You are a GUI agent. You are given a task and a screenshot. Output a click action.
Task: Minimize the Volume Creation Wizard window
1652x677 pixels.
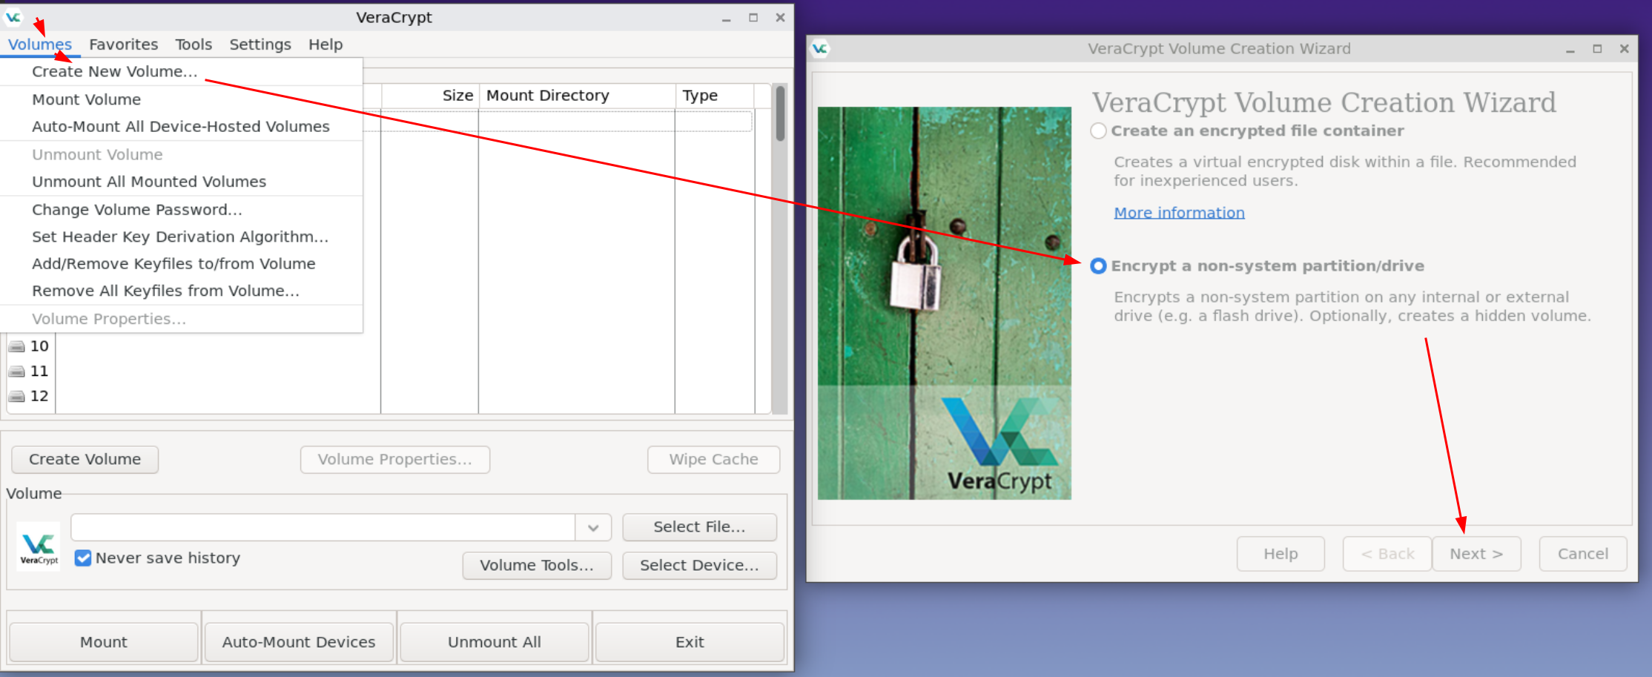pyautogui.click(x=1570, y=49)
